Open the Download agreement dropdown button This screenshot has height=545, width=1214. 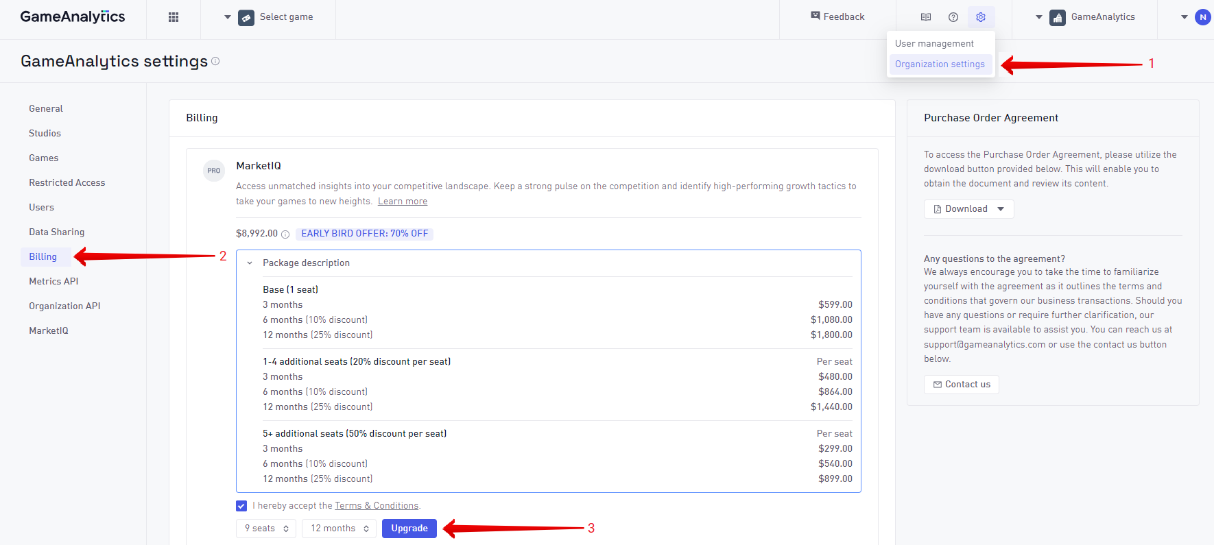(x=968, y=209)
